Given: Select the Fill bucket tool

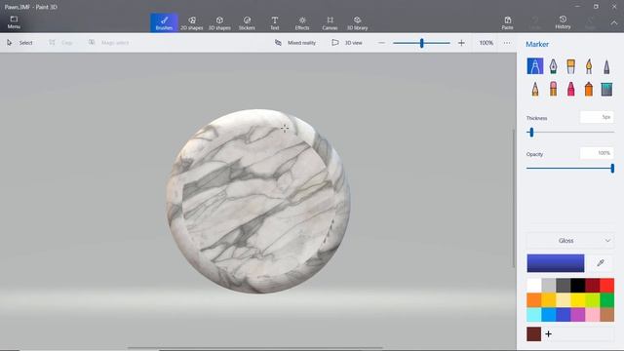Looking at the screenshot, I should point(606,89).
